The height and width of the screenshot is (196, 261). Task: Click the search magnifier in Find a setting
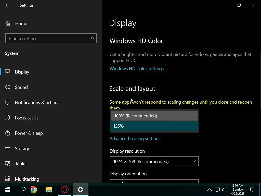click(92, 38)
